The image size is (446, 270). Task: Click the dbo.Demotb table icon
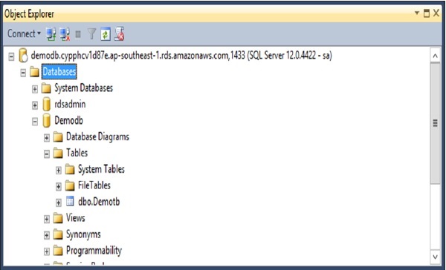[x=70, y=201]
